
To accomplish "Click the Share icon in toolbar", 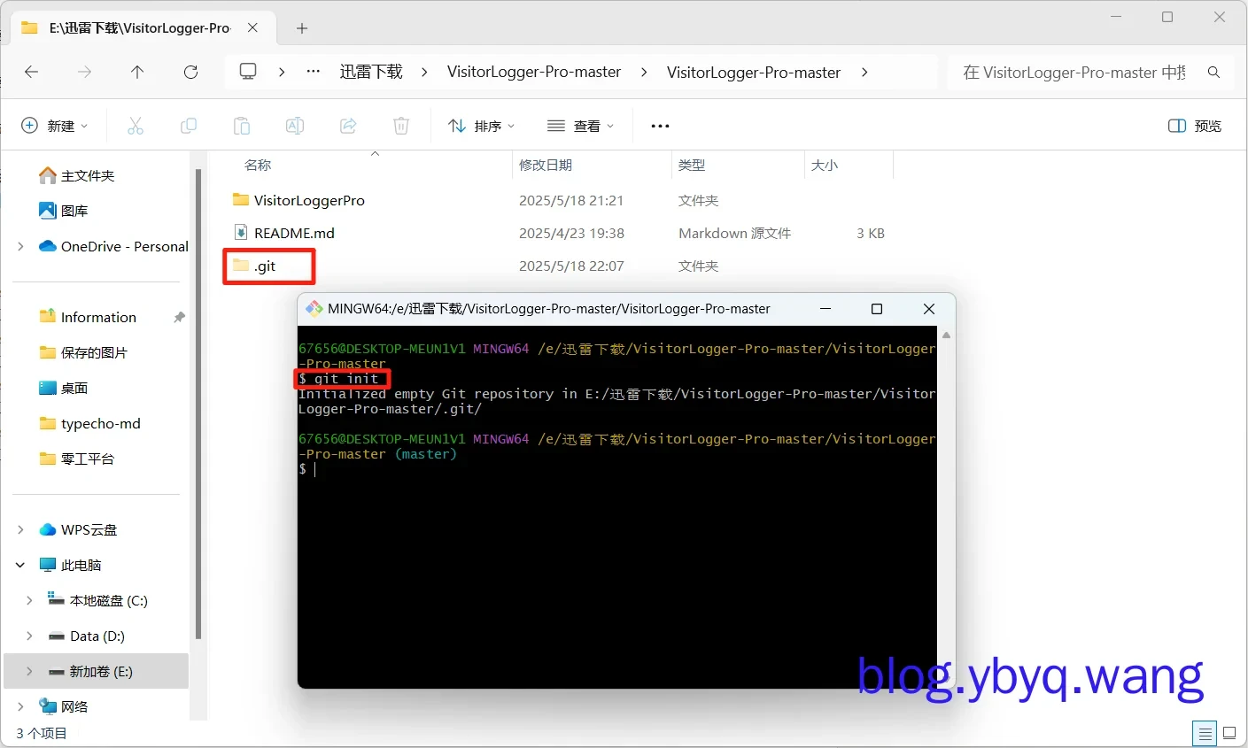I will tap(348, 126).
